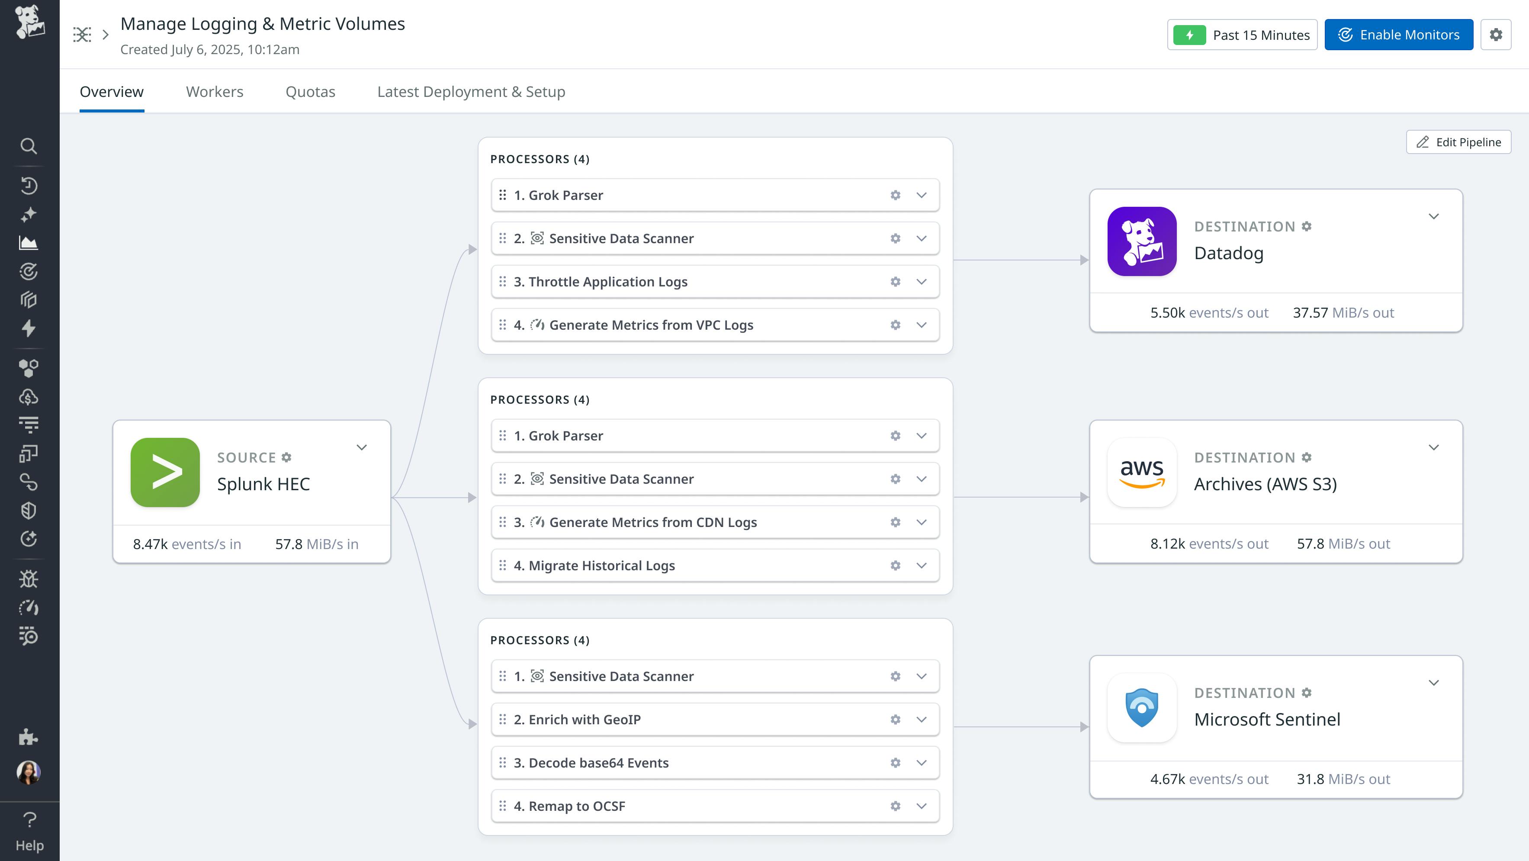Open the Service Map hexagons sidebar icon
Image resolution: width=1529 pixels, height=861 pixels.
click(x=29, y=367)
